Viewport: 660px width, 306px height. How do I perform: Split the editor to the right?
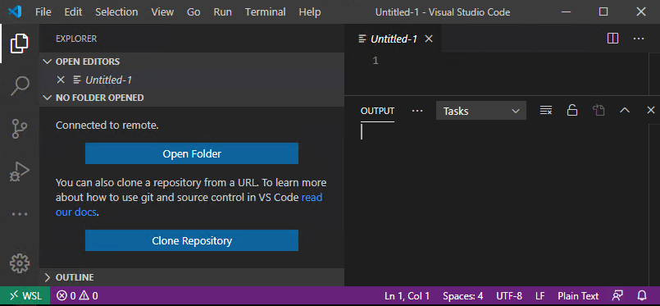pyautogui.click(x=613, y=39)
